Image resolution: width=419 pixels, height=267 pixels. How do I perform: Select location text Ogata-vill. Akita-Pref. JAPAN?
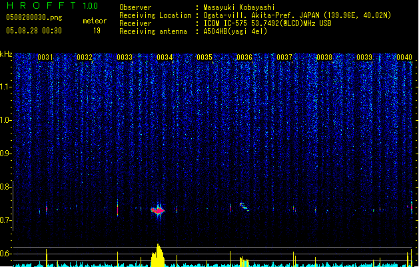pos(261,15)
